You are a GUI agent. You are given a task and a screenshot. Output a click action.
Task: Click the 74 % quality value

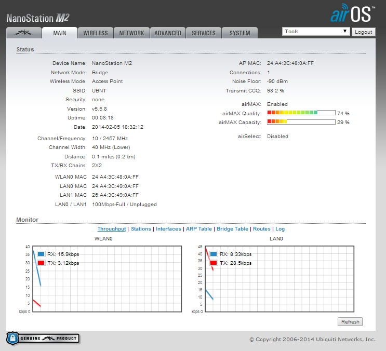(343, 113)
